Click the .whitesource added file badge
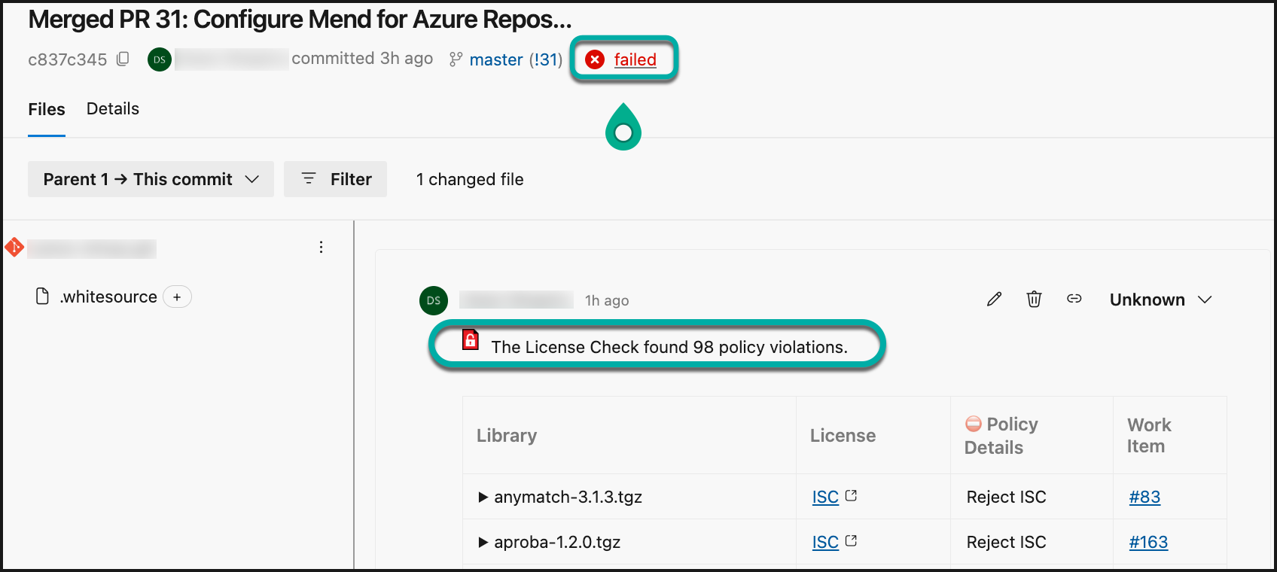Viewport: 1277px width, 572px height. [x=177, y=297]
